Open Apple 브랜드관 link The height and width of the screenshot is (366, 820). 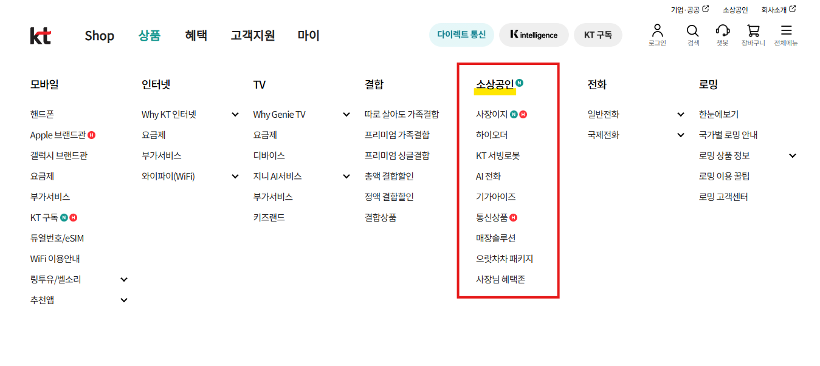58,135
